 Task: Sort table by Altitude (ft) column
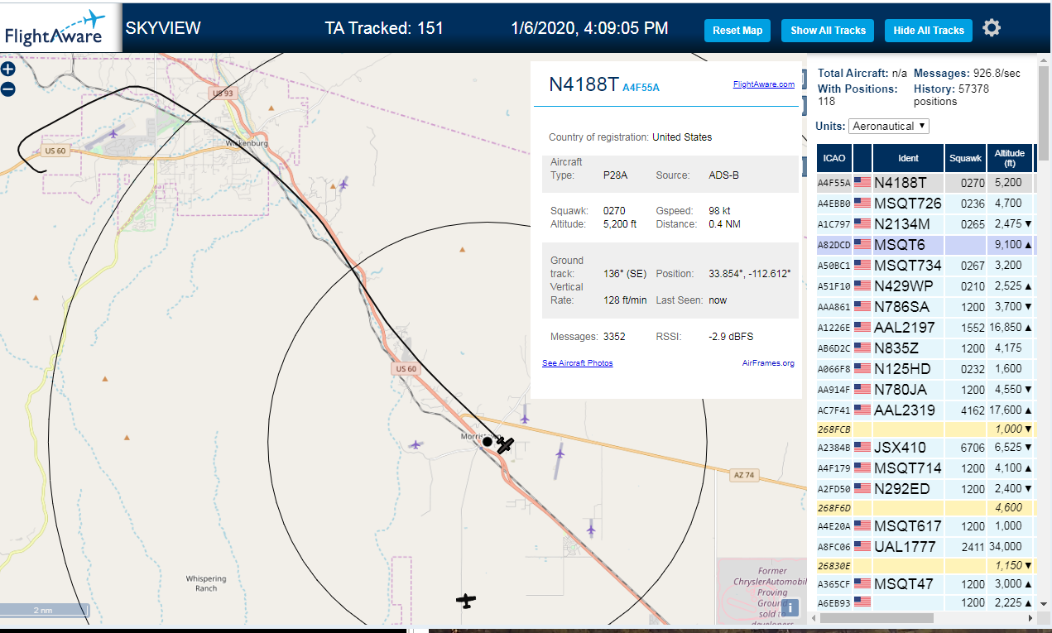click(1010, 158)
